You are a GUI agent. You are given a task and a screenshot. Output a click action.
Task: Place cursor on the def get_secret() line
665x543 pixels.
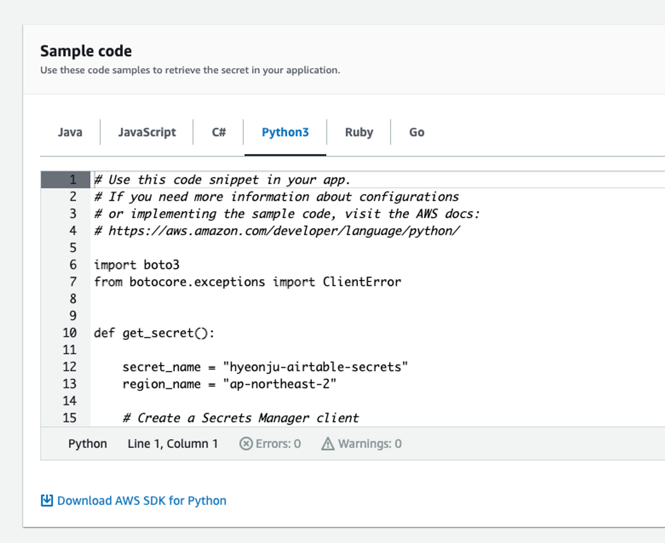(154, 333)
